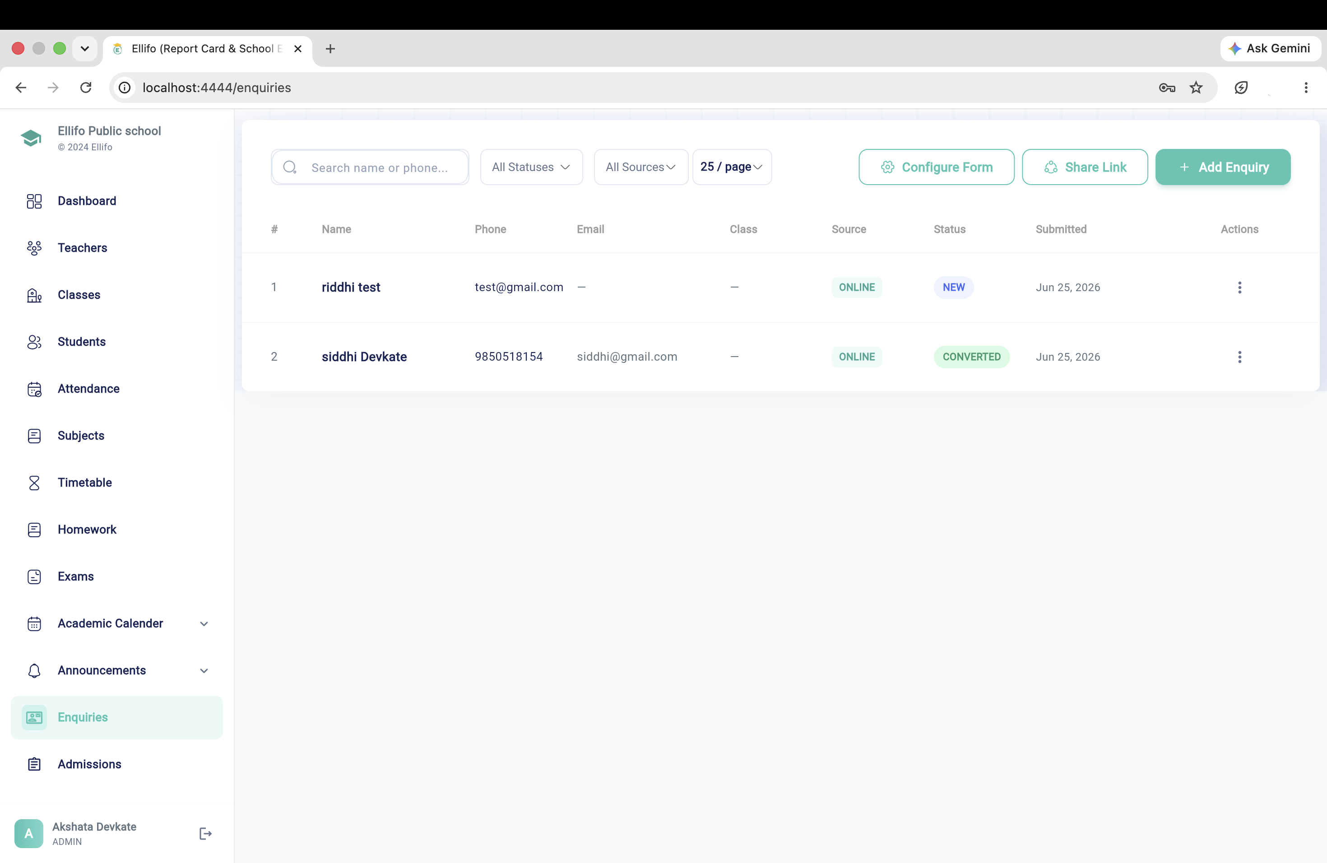Expand the Announcements submenu chevron
Screen dimensions: 1327x863
click(x=204, y=671)
